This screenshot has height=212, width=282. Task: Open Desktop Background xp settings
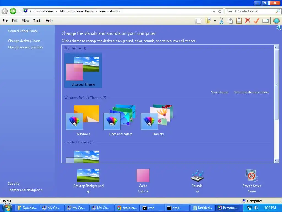88,181
